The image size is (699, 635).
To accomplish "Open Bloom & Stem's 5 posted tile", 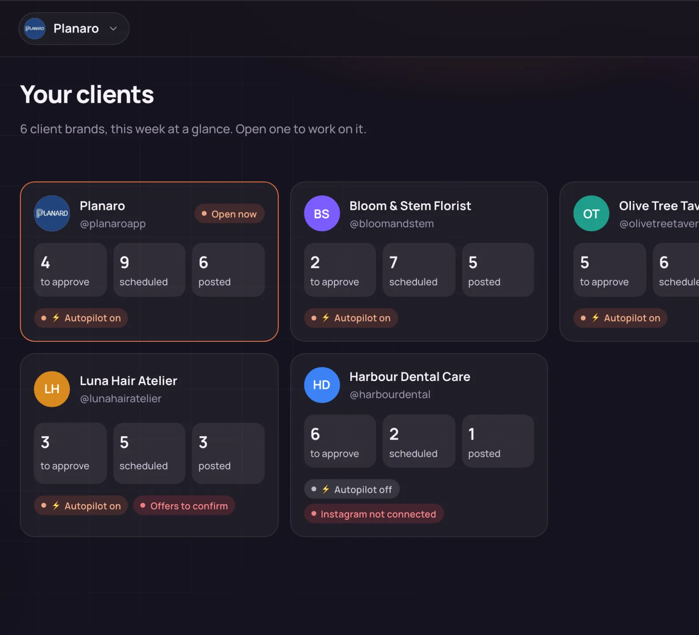I will 498,270.
